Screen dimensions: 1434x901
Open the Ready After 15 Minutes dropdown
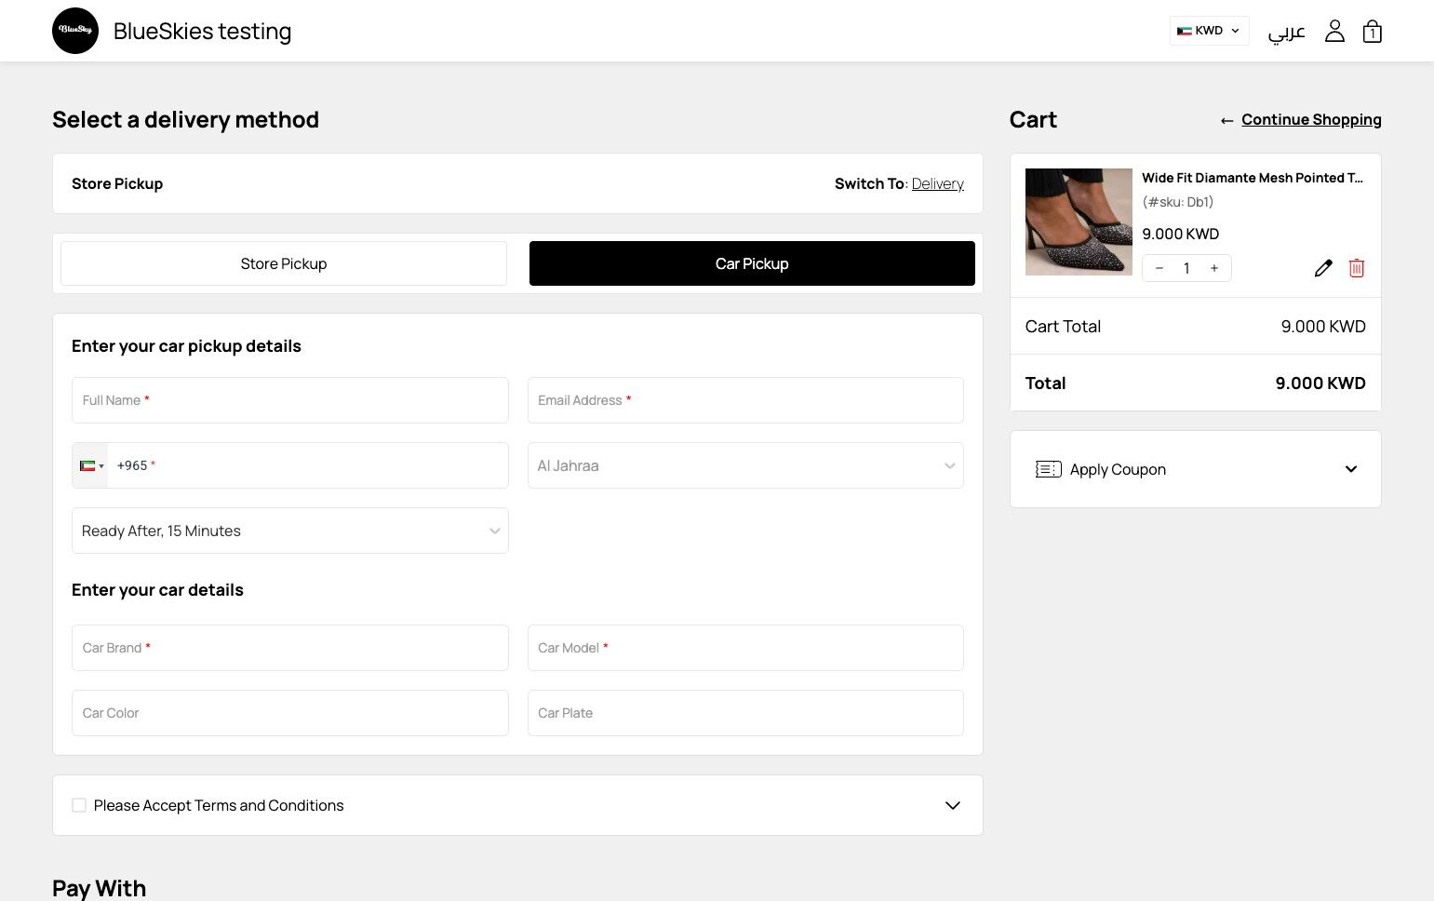pos(289,531)
